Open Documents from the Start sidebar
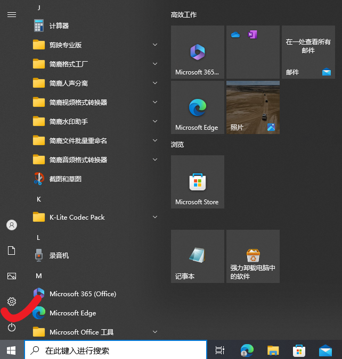Screen dimensions: 342x359 click(x=12, y=251)
